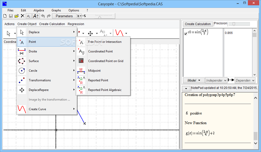Click the Surface polygon icon in menu

click(22, 61)
